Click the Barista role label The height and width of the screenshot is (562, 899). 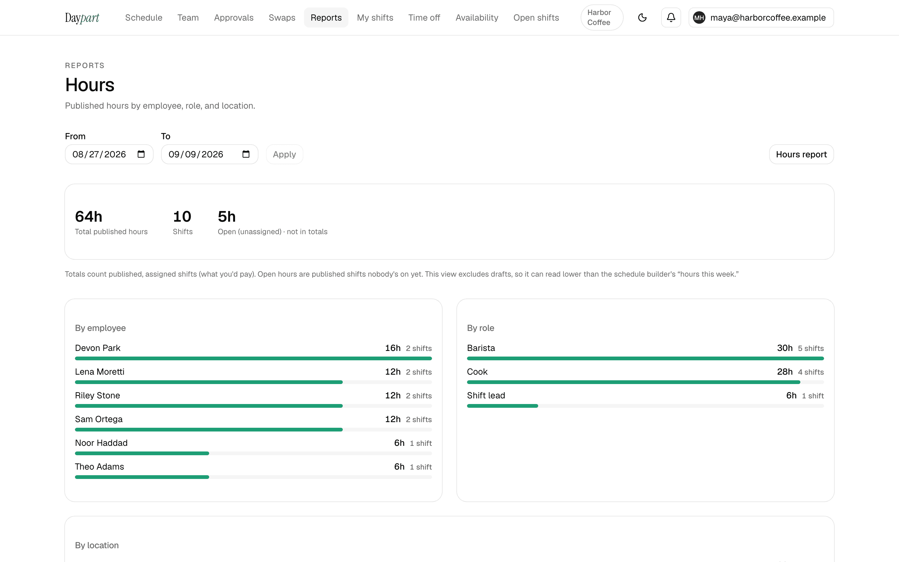(x=481, y=348)
